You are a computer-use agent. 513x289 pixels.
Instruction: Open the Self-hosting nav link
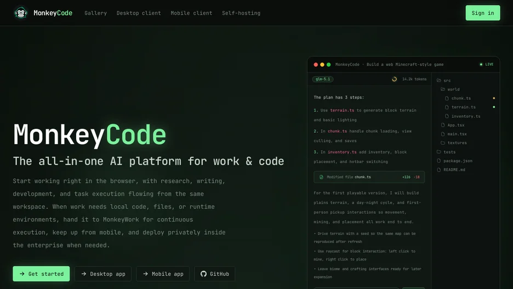coord(241,13)
